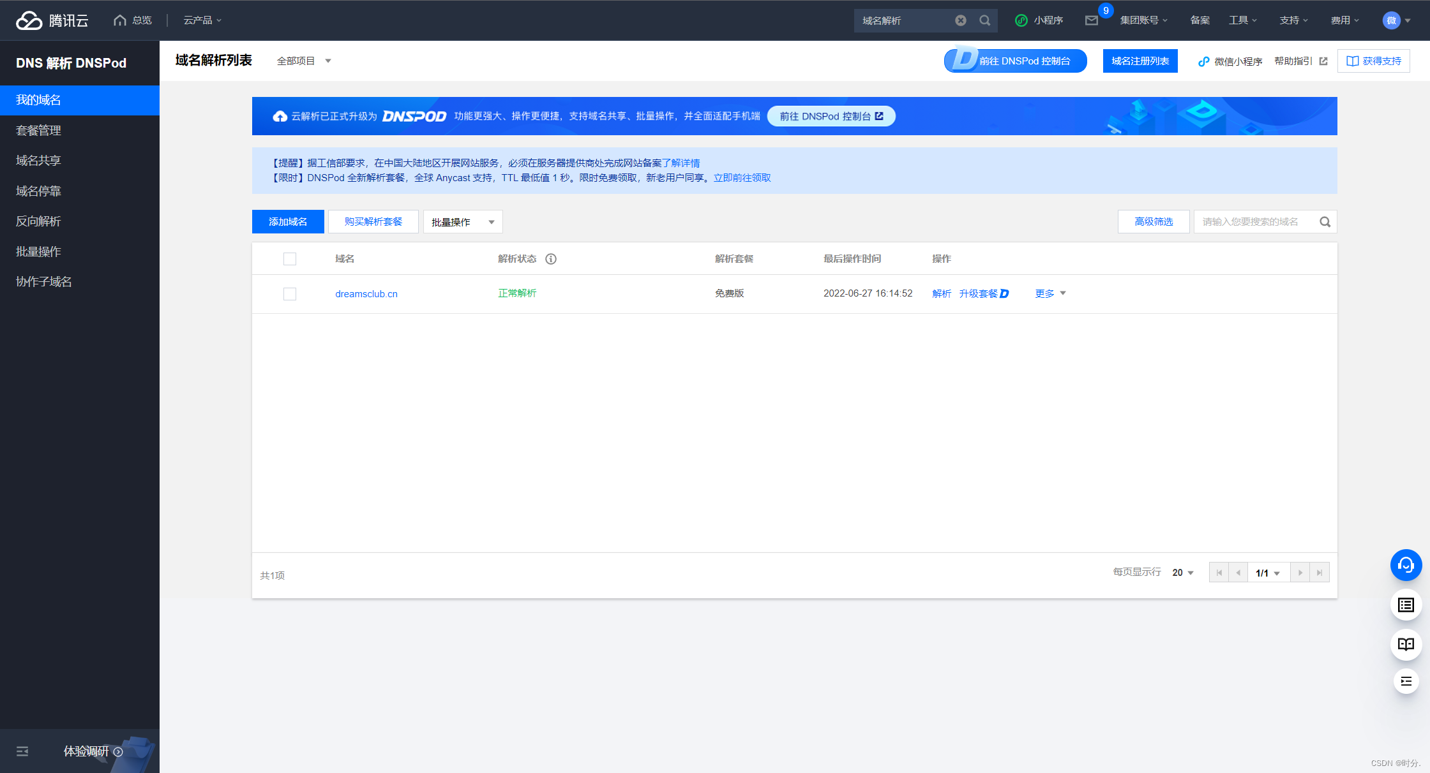This screenshot has height=773, width=1430.
Task: Click the Tencent Cloud logo
Action: pos(52,20)
